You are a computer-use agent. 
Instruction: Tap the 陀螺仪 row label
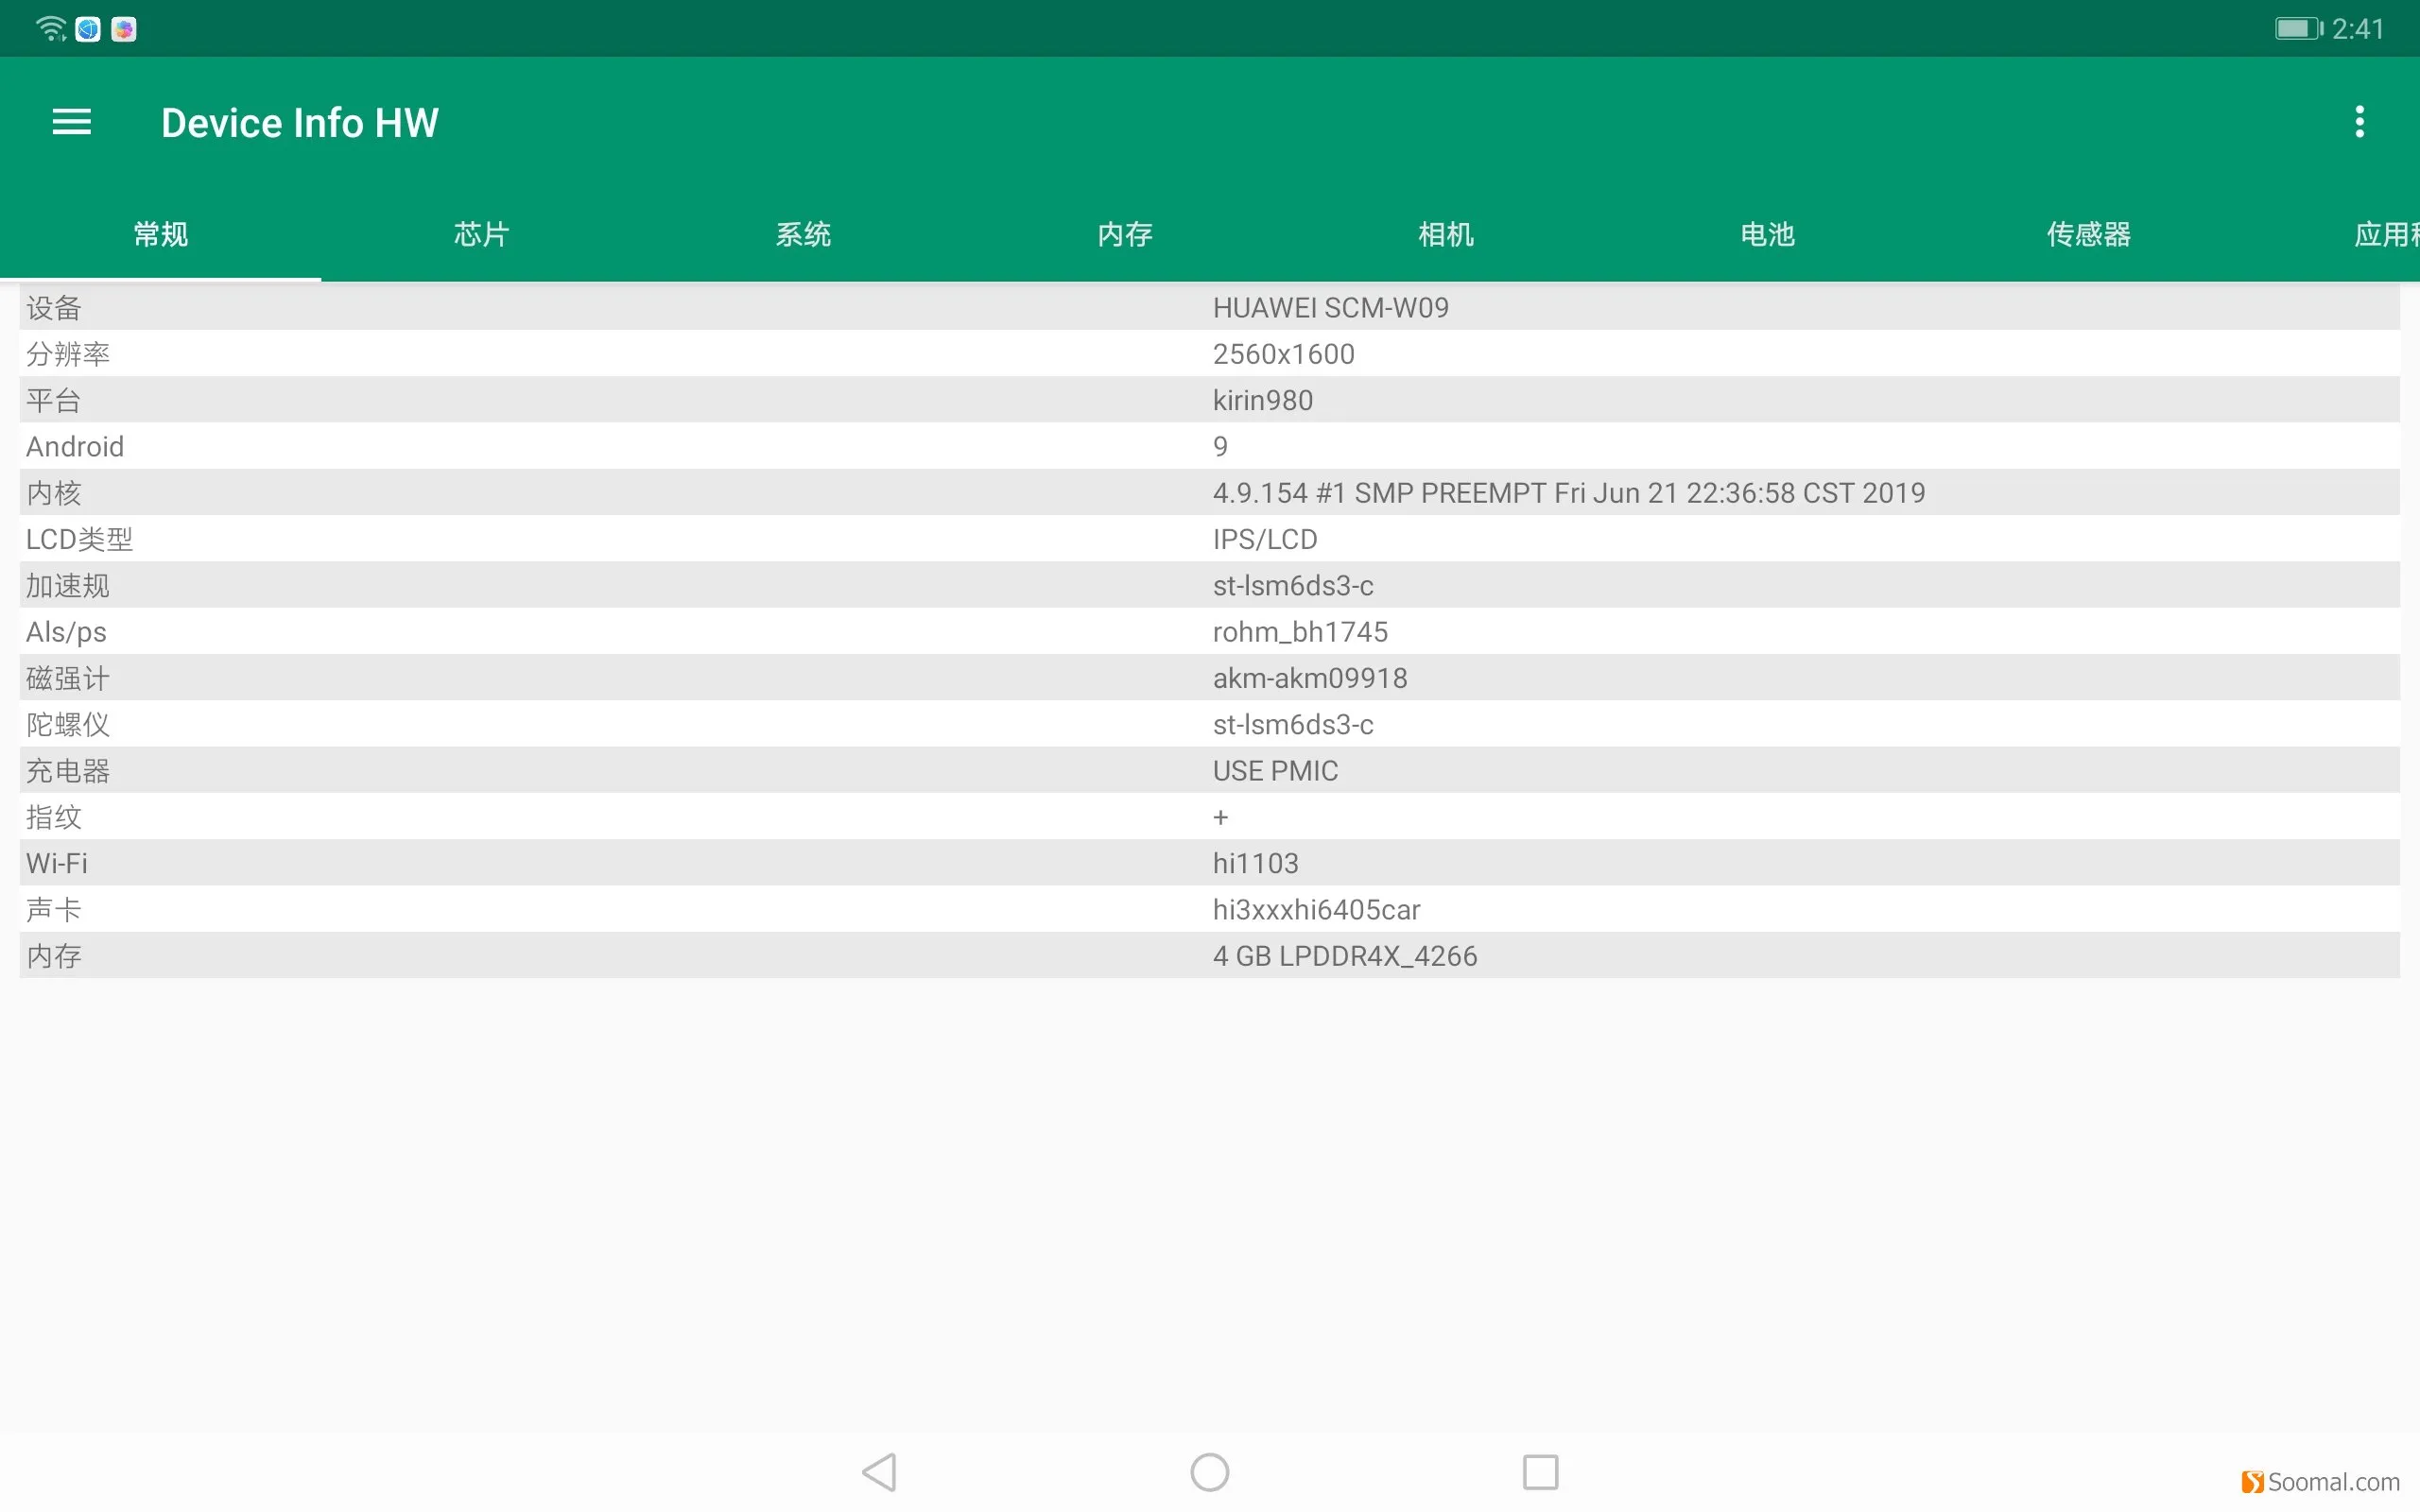68,725
